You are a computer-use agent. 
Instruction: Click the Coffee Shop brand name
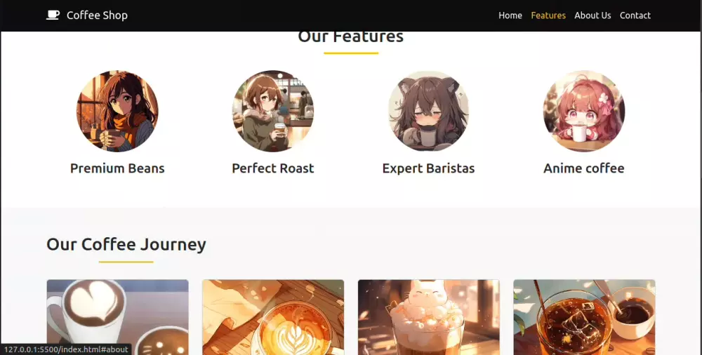[x=97, y=15]
